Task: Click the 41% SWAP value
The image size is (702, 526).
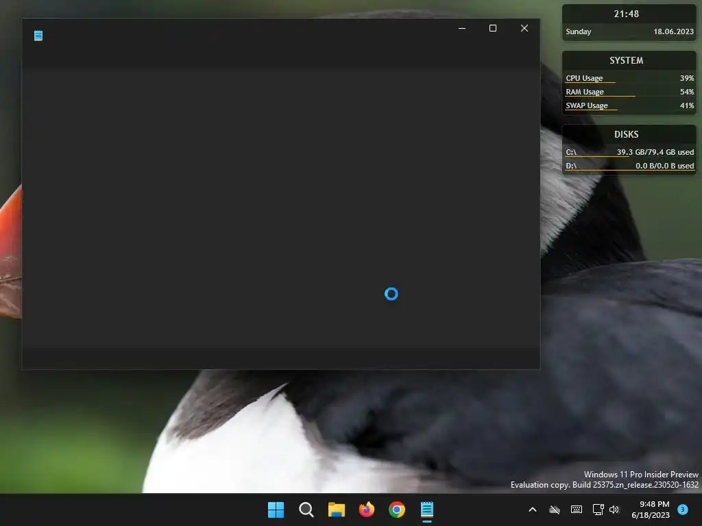Action: pyautogui.click(x=687, y=105)
